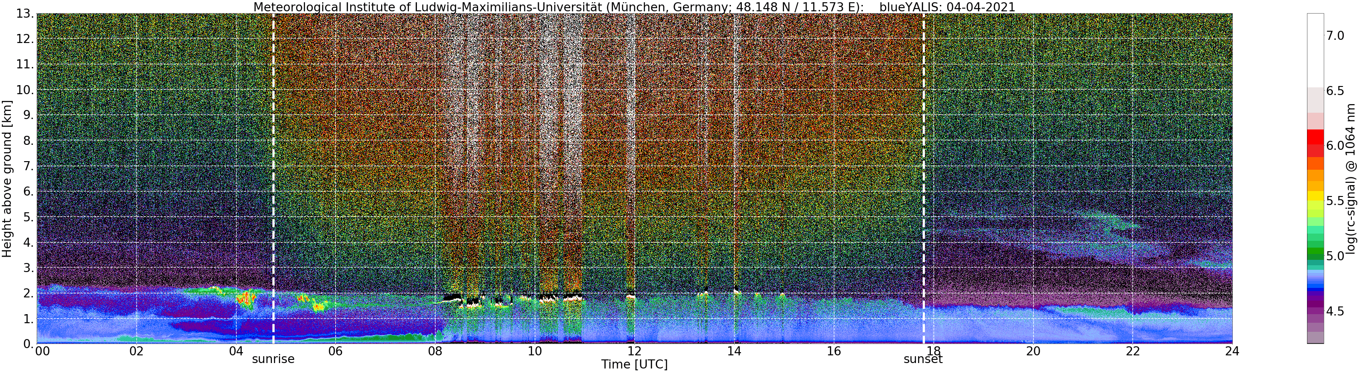
Task: Click the 'sunrise' text label below axis
Action: coord(273,359)
